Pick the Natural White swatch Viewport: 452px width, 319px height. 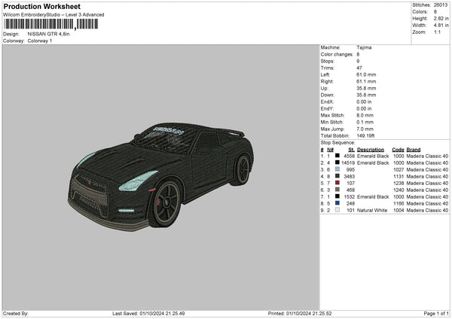coord(337,210)
